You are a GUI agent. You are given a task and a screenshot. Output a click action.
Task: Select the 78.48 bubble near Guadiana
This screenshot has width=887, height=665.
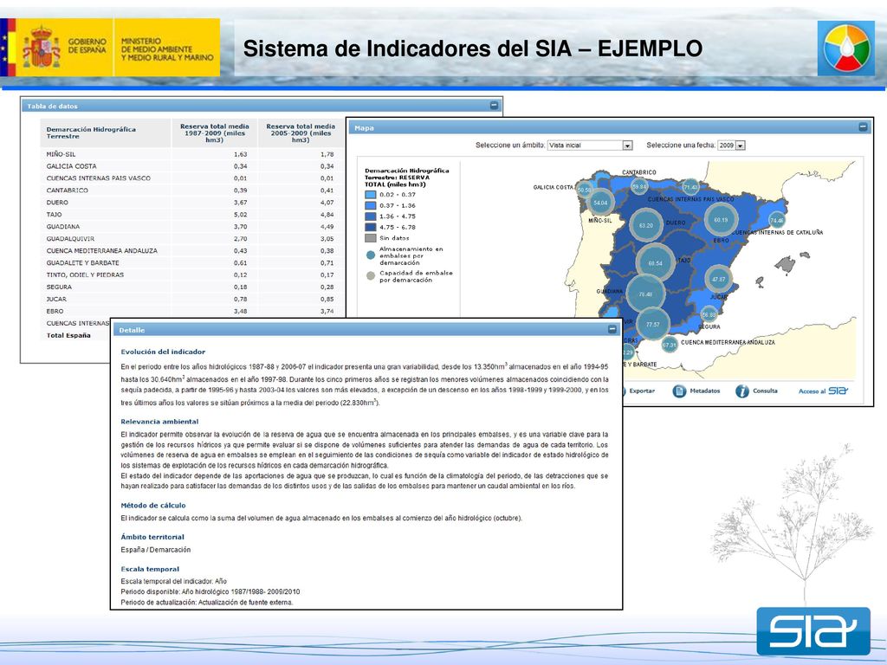point(645,294)
